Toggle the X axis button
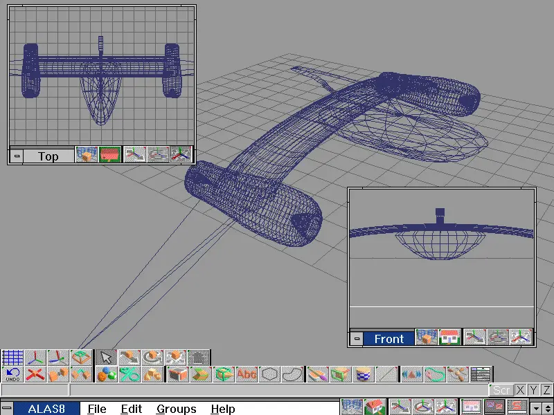The image size is (554, 415). click(x=521, y=390)
